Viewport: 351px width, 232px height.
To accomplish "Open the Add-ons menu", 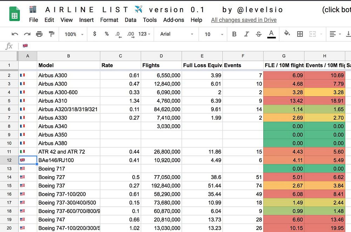I will (x=173, y=20).
